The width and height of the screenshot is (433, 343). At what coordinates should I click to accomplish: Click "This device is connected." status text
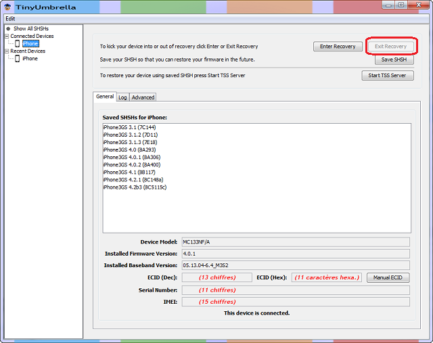coord(257,313)
